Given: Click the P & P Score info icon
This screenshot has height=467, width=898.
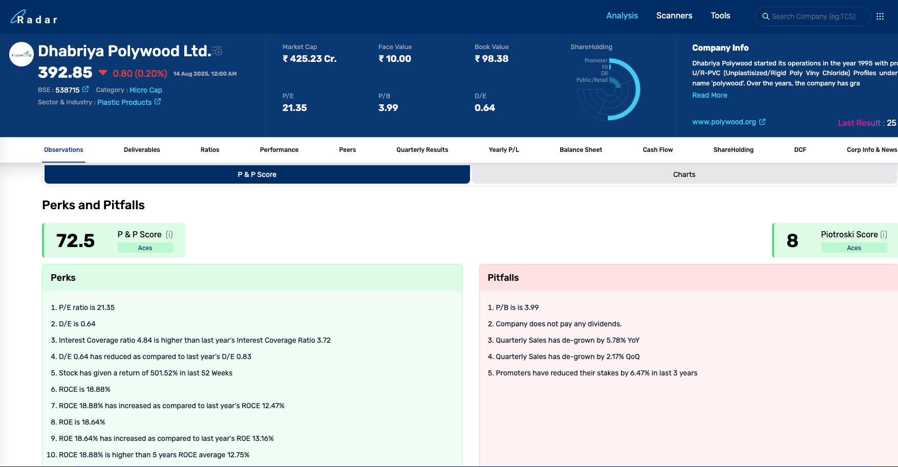Looking at the screenshot, I should pyautogui.click(x=169, y=234).
